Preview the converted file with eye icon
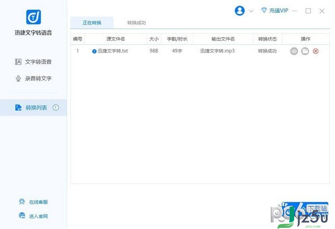Screen dimensions: 335x229 point(294,51)
